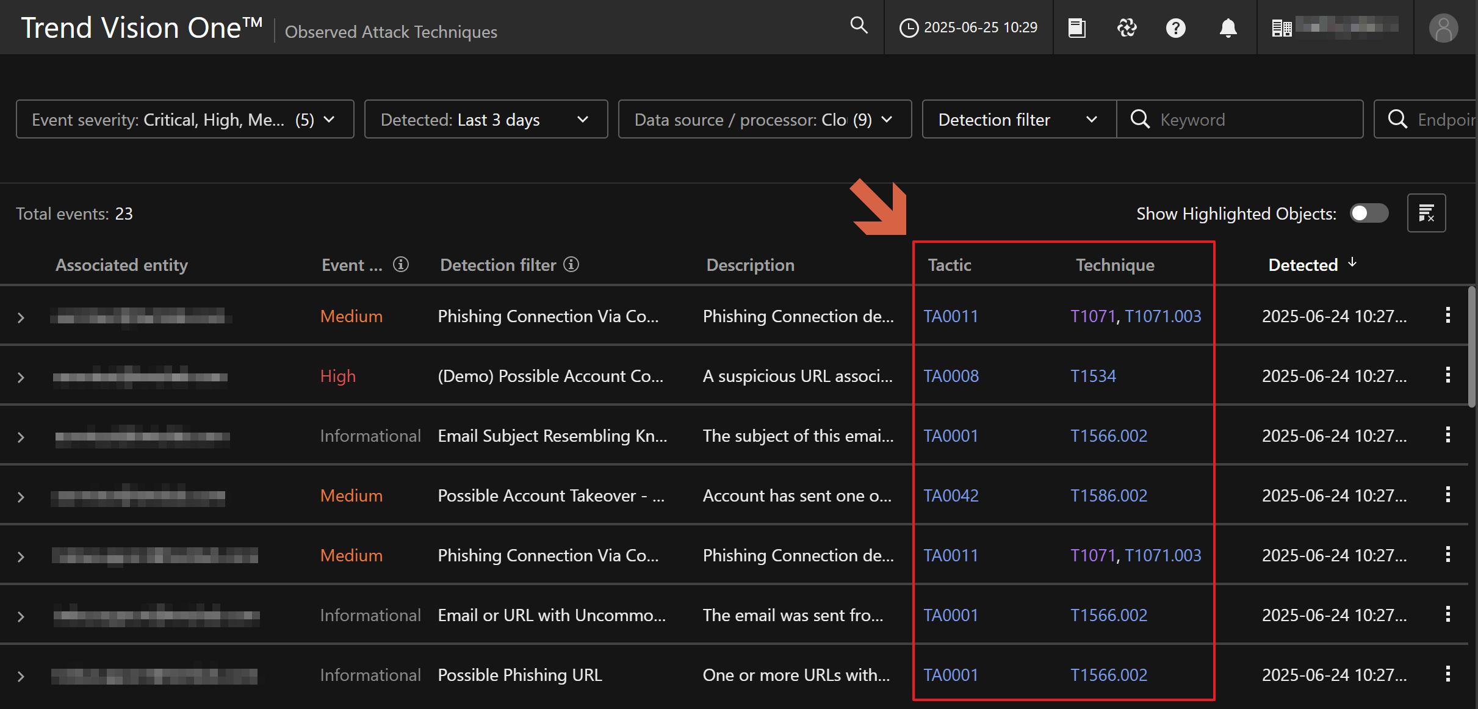
Task: Click info icon next to Detection filter header
Action: pos(571,264)
